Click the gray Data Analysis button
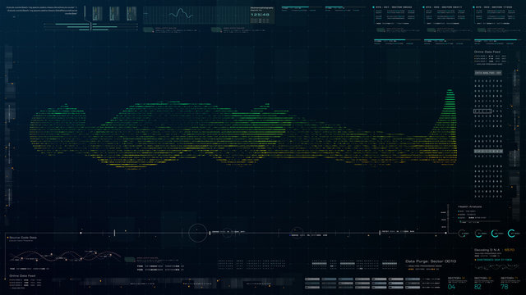 [x=487, y=73]
